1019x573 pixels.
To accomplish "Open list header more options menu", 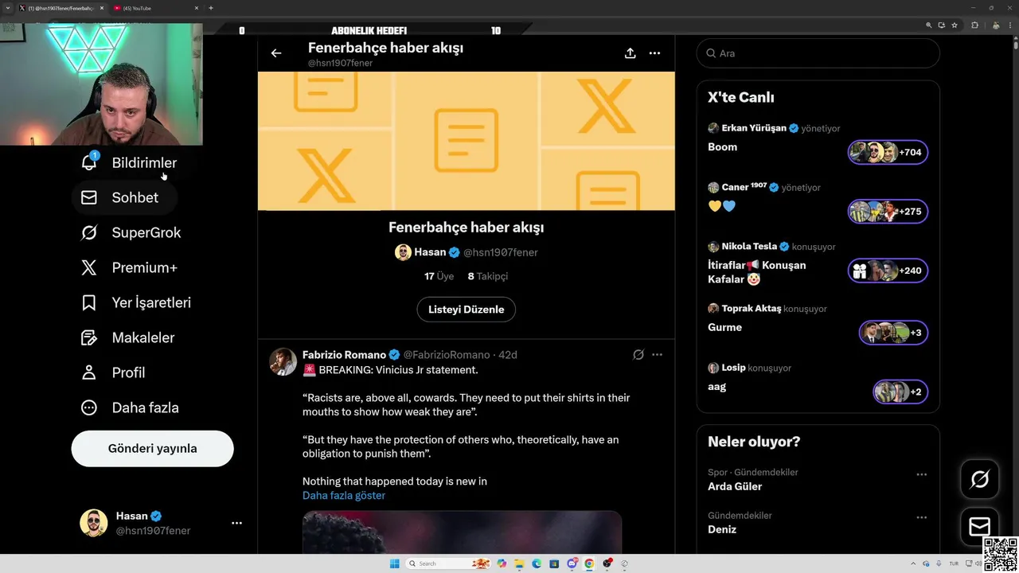I will click(x=654, y=53).
